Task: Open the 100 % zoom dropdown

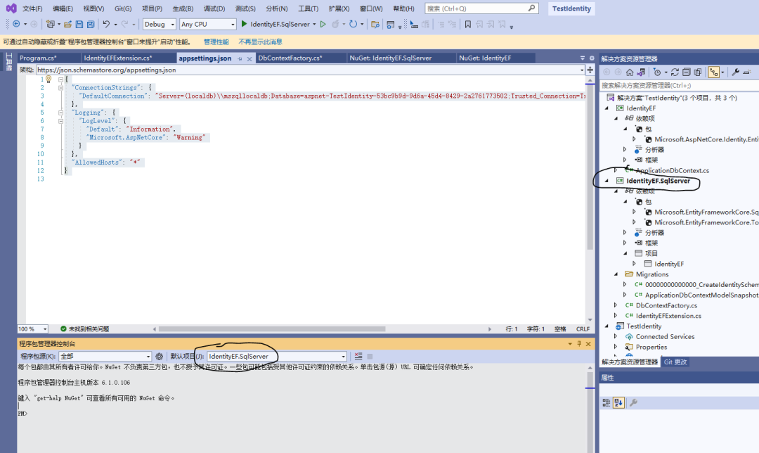Action: click(x=32, y=329)
